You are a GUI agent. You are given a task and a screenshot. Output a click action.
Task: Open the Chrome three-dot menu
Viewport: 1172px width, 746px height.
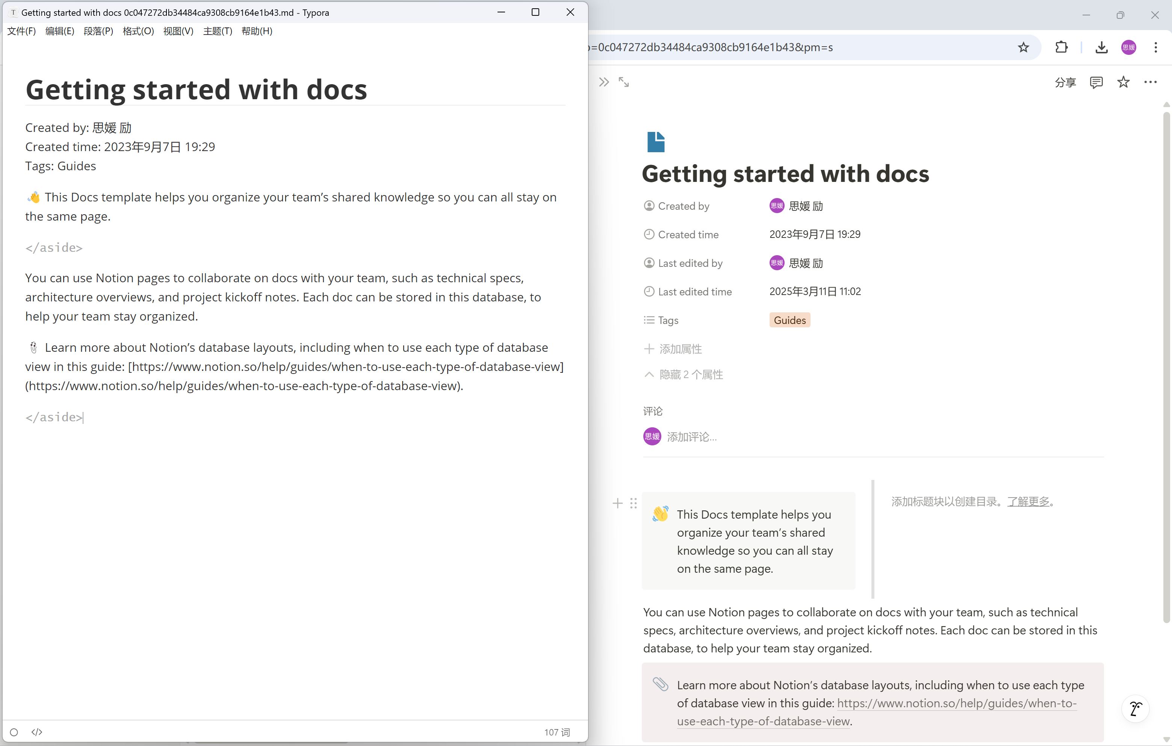coord(1155,47)
